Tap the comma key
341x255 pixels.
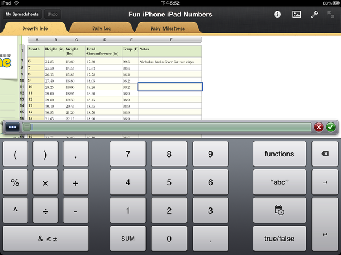76,154
